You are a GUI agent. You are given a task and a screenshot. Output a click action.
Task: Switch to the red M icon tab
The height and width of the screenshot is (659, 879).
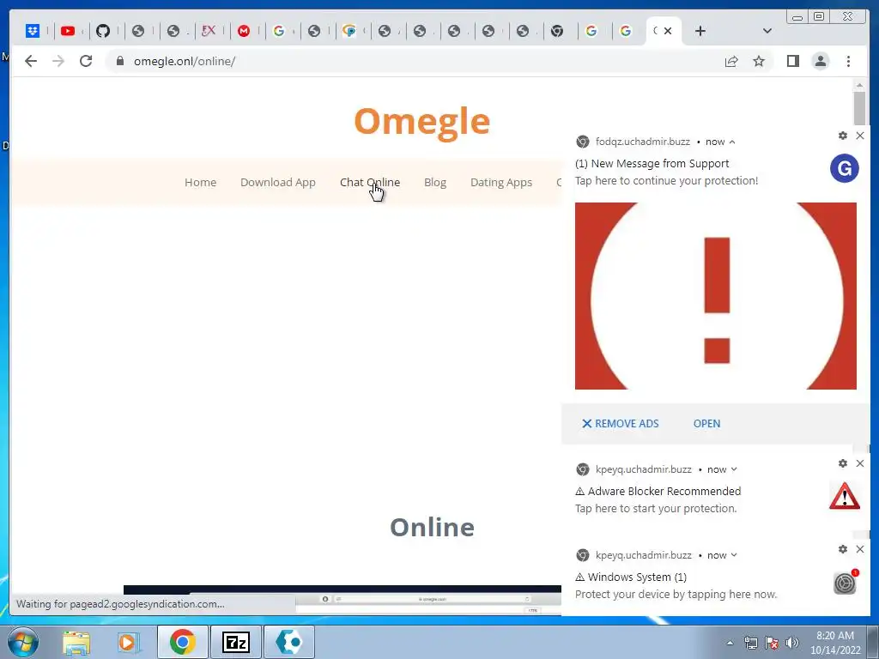tap(243, 31)
